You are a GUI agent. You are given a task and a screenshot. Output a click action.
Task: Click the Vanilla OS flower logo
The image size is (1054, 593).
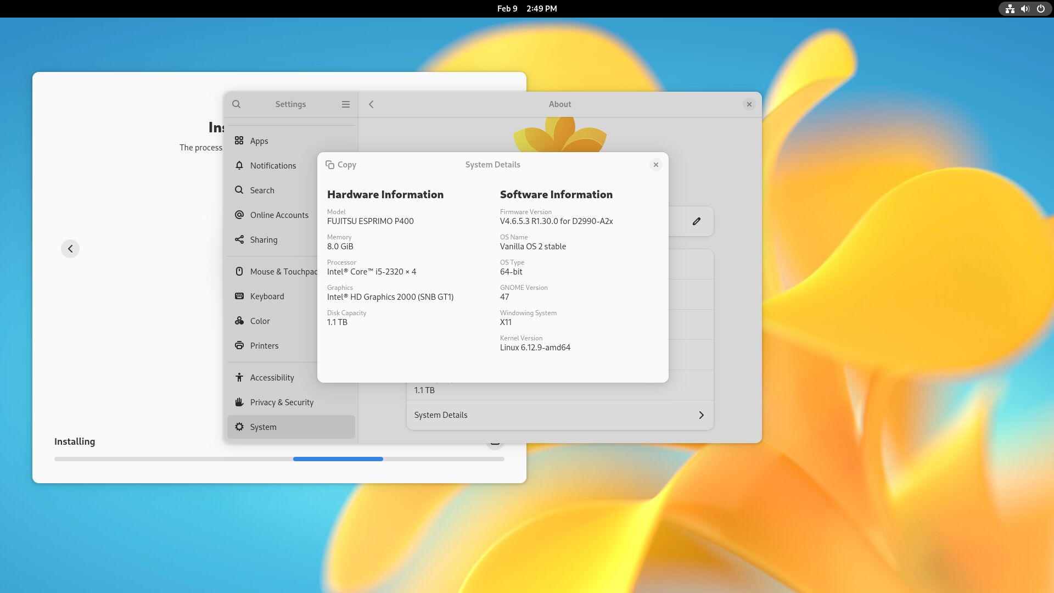[x=560, y=136]
